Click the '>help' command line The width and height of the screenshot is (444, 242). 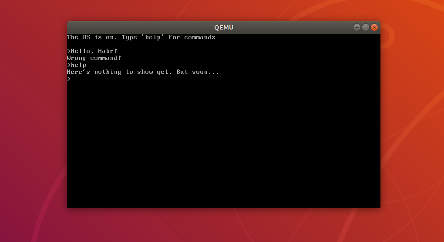pyautogui.click(x=77, y=65)
